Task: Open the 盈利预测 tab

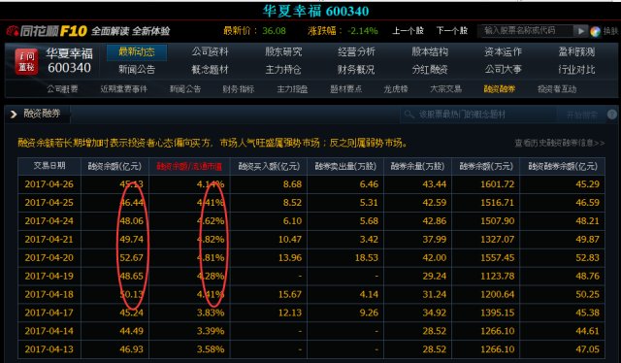Action: tap(576, 51)
